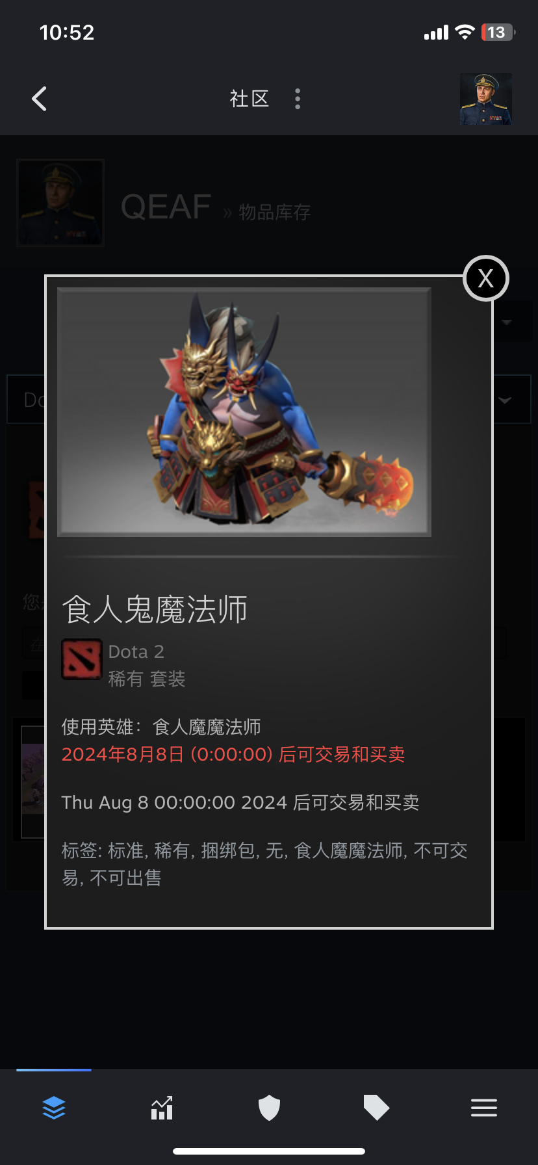Tap the Dota 2 game icon
Screen dimensions: 538x1165
click(x=82, y=659)
